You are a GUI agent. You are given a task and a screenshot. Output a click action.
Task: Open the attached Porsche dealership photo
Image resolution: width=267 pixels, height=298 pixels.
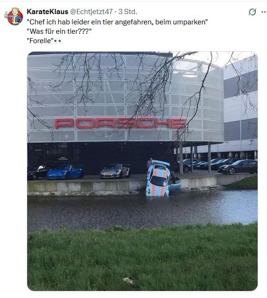pos(142,171)
